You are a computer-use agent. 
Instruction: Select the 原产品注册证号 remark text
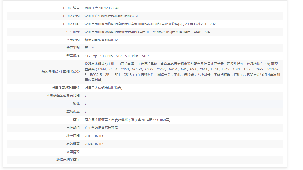coord(128,120)
